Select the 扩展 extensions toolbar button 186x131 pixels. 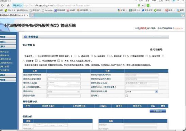[121, 10]
